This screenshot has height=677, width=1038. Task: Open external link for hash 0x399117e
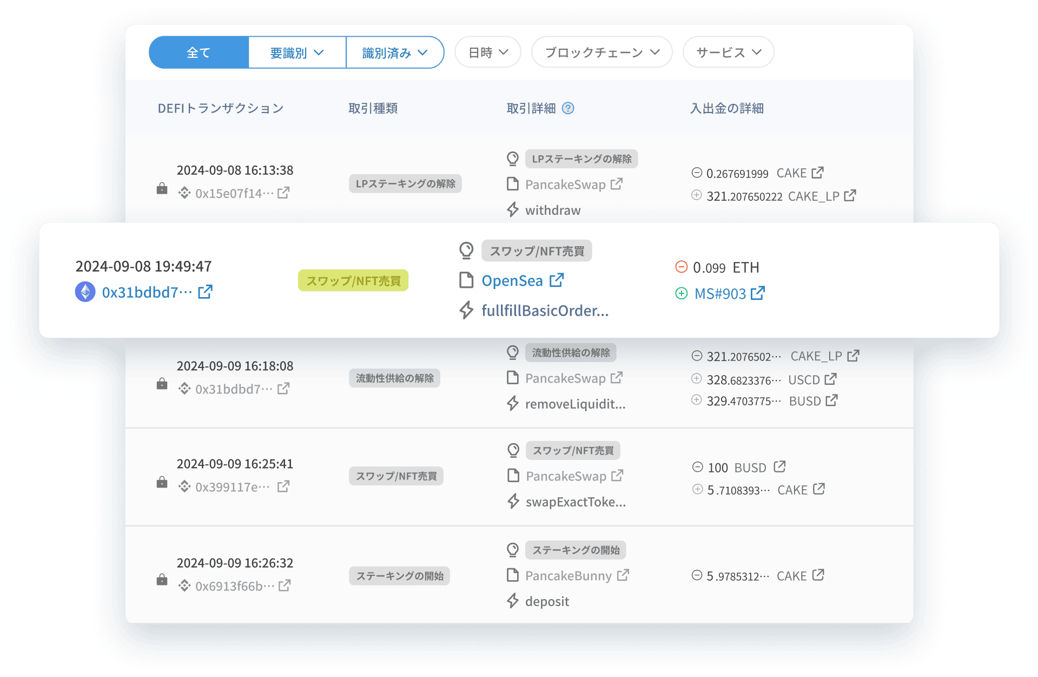283,487
